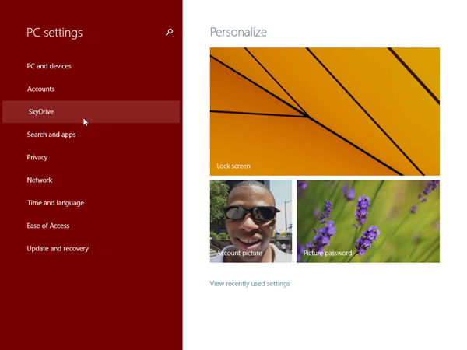Open the Picture password tile
467x350 pixels.
coord(368,222)
